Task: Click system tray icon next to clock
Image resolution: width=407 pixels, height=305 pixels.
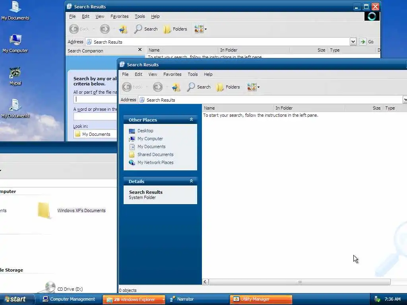Action: point(377,299)
